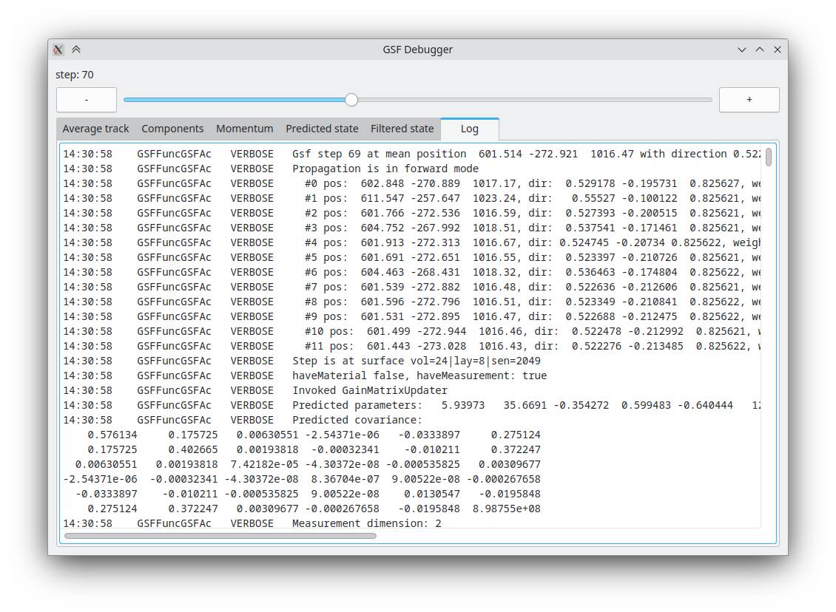
Task: Click the keep-above double chevron icon
Action: tap(76, 50)
